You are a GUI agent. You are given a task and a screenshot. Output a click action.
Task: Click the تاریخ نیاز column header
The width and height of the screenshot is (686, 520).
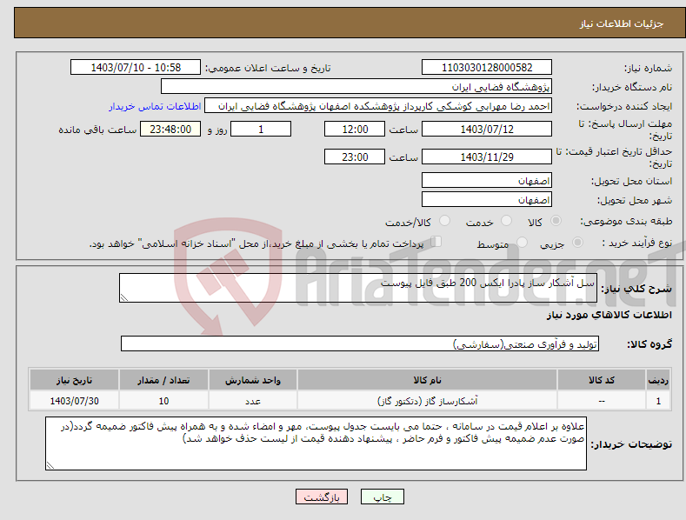(x=74, y=380)
